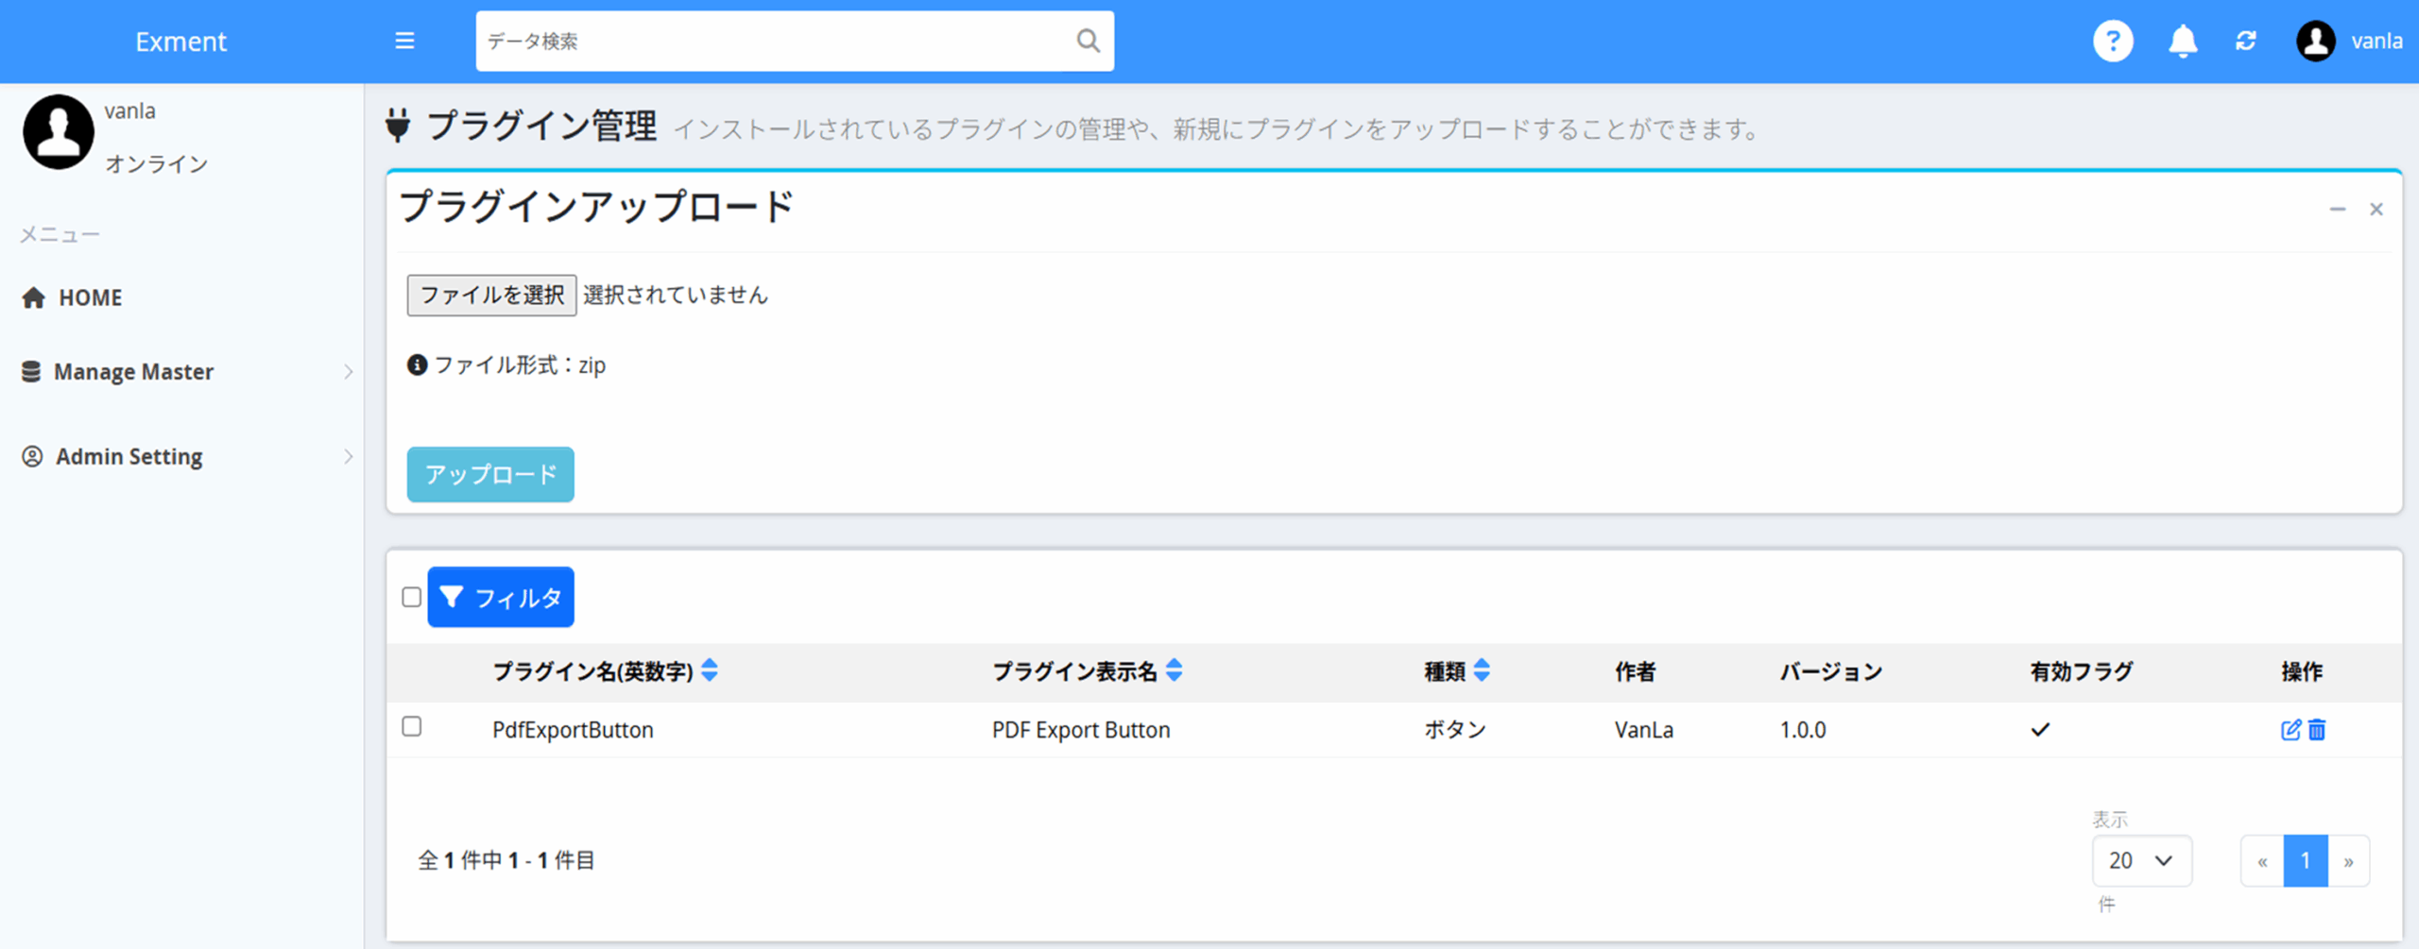Tick the select-all checkbox beside フィルタ
Screen dimensions: 2419x949
411,597
